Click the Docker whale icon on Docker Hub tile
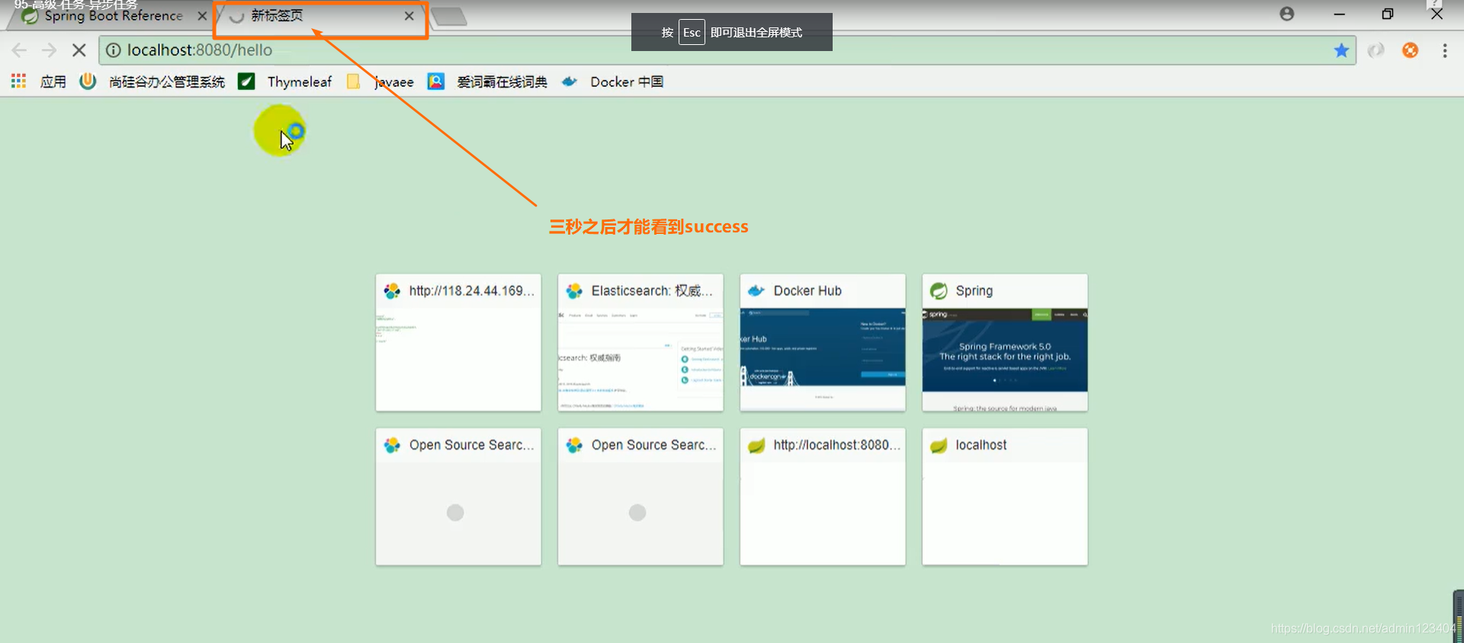 click(x=756, y=291)
